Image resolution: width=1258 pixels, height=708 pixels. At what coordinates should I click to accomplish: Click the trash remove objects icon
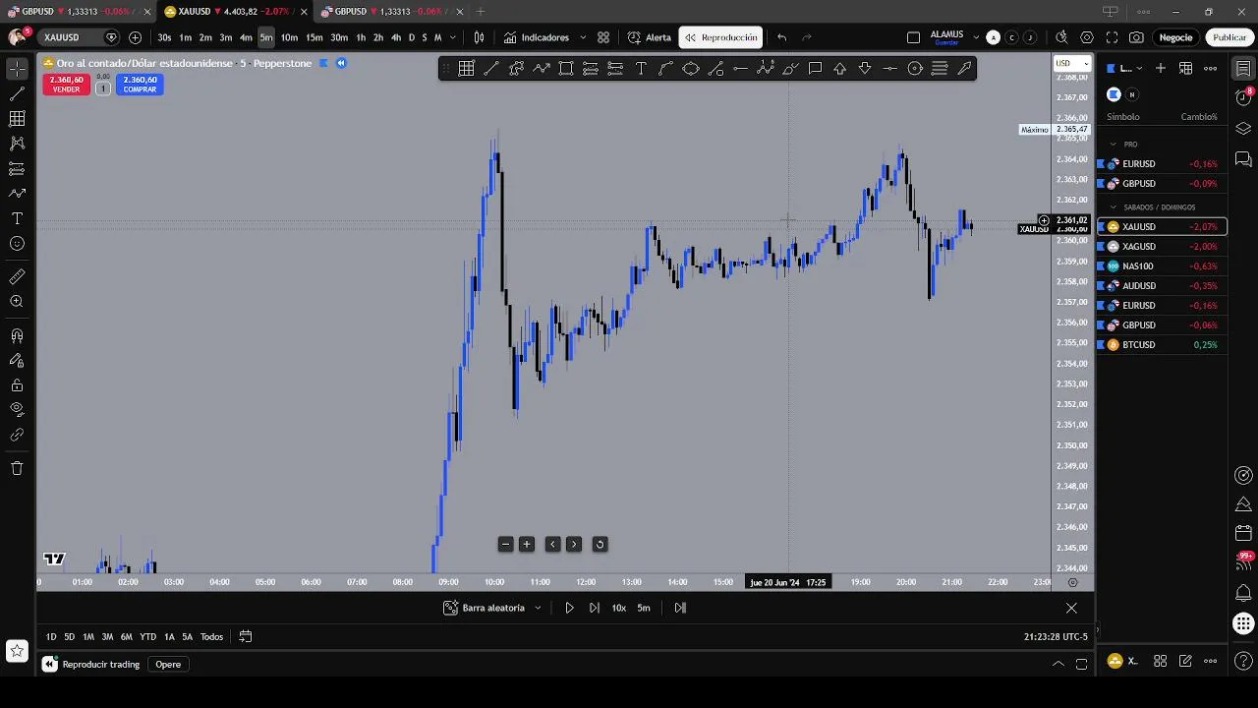tap(17, 468)
